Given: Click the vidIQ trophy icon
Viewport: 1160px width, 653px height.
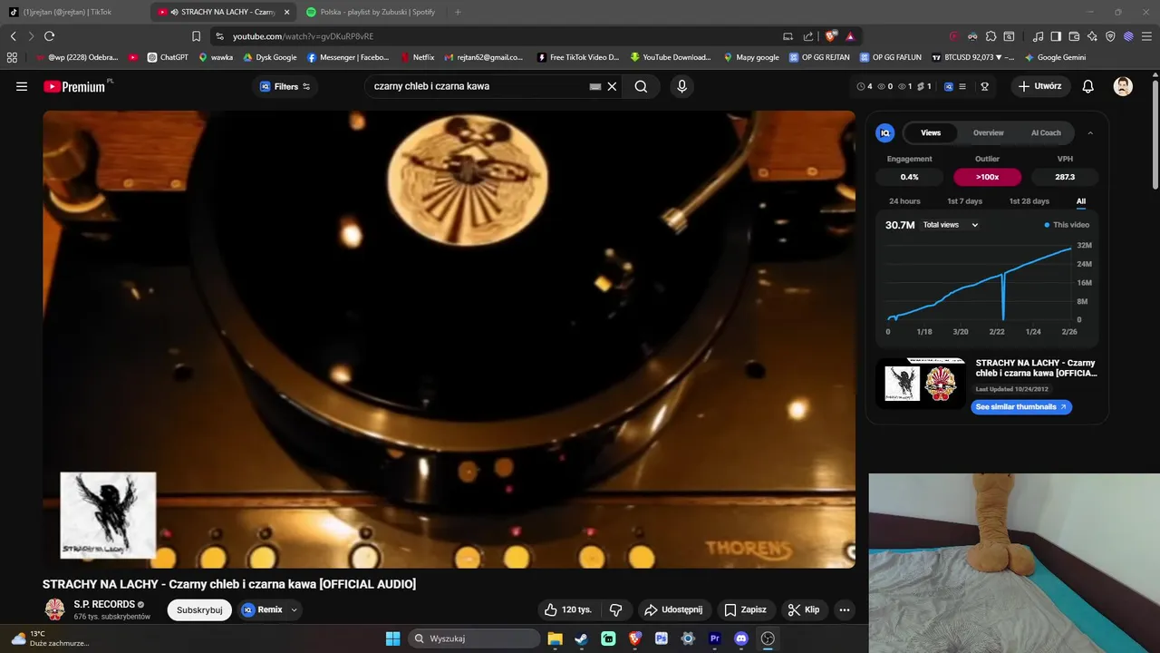Looking at the screenshot, I should tap(984, 86).
